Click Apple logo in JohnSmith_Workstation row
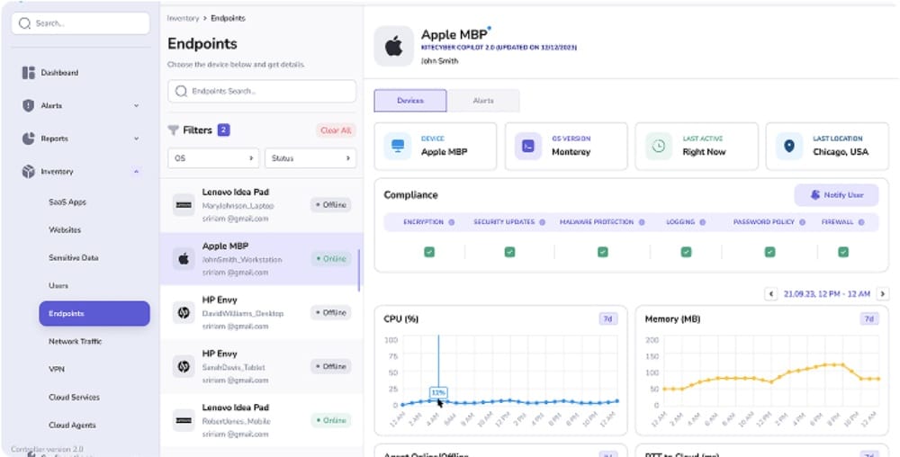The width and height of the screenshot is (900, 457). coord(184,258)
